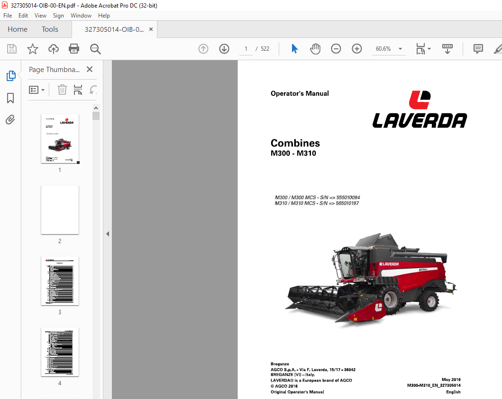
Task: Open the View menu
Action: (40, 15)
